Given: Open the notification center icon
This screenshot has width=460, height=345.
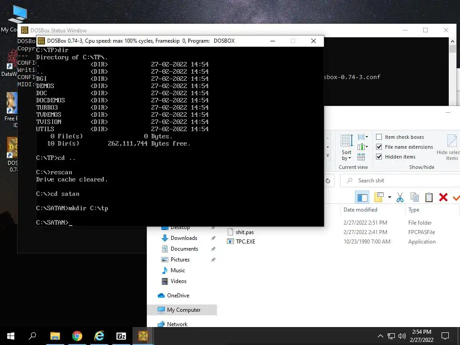Looking at the screenshot, I should (445, 336).
